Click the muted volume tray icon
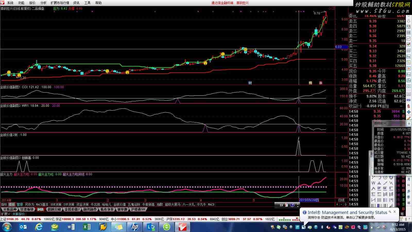412x232 pixels. pyautogui.click(x=328, y=227)
